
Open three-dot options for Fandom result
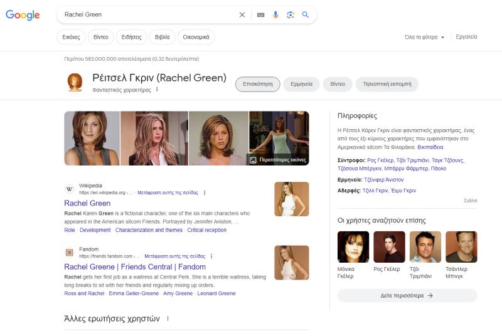211,256
